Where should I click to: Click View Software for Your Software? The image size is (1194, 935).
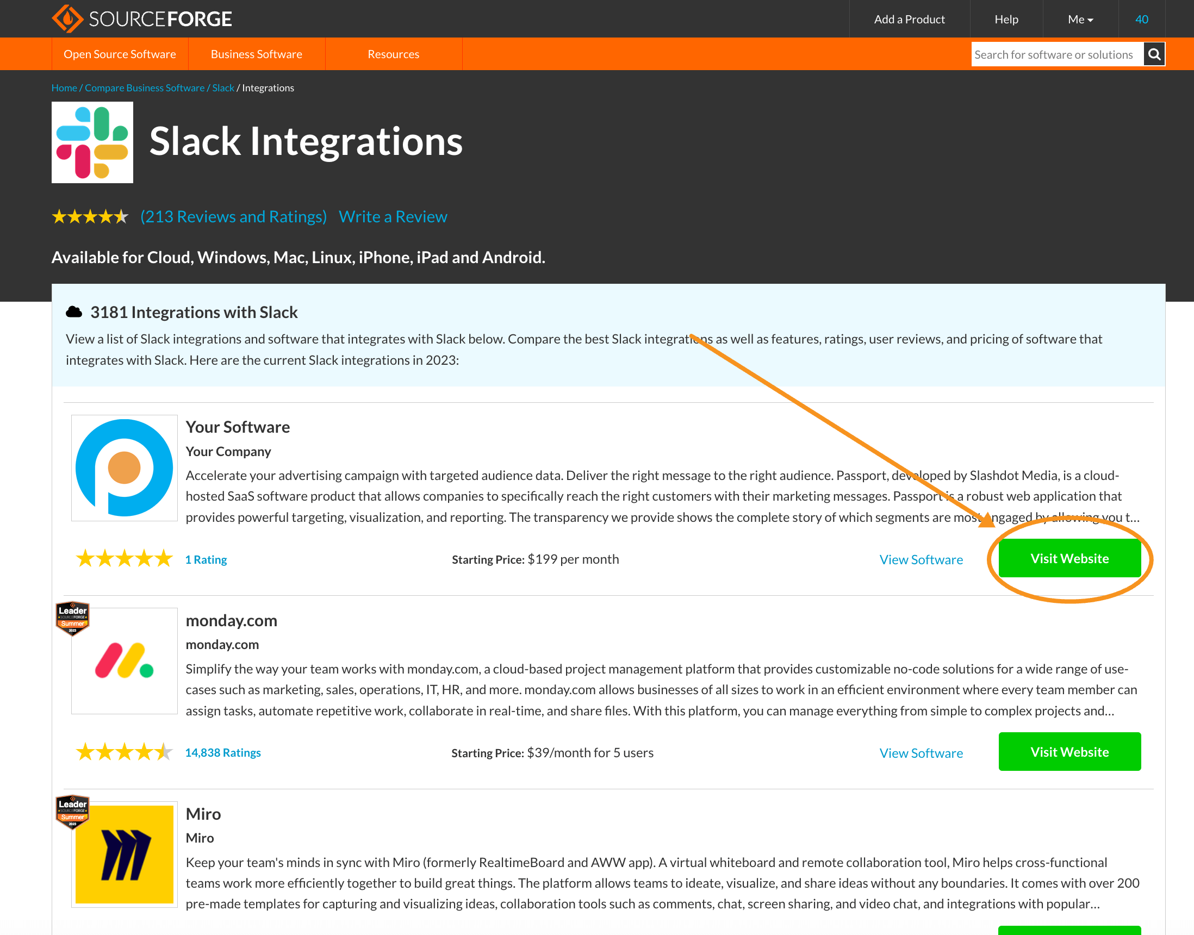(922, 559)
